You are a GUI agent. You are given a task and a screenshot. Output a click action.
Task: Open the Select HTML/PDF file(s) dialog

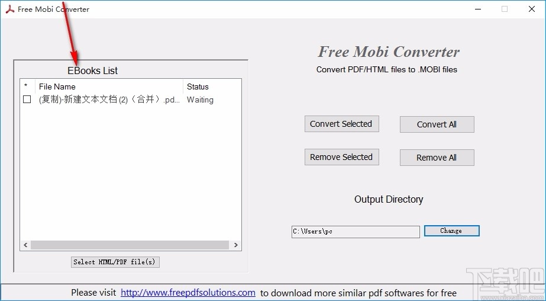tap(115, 262)
